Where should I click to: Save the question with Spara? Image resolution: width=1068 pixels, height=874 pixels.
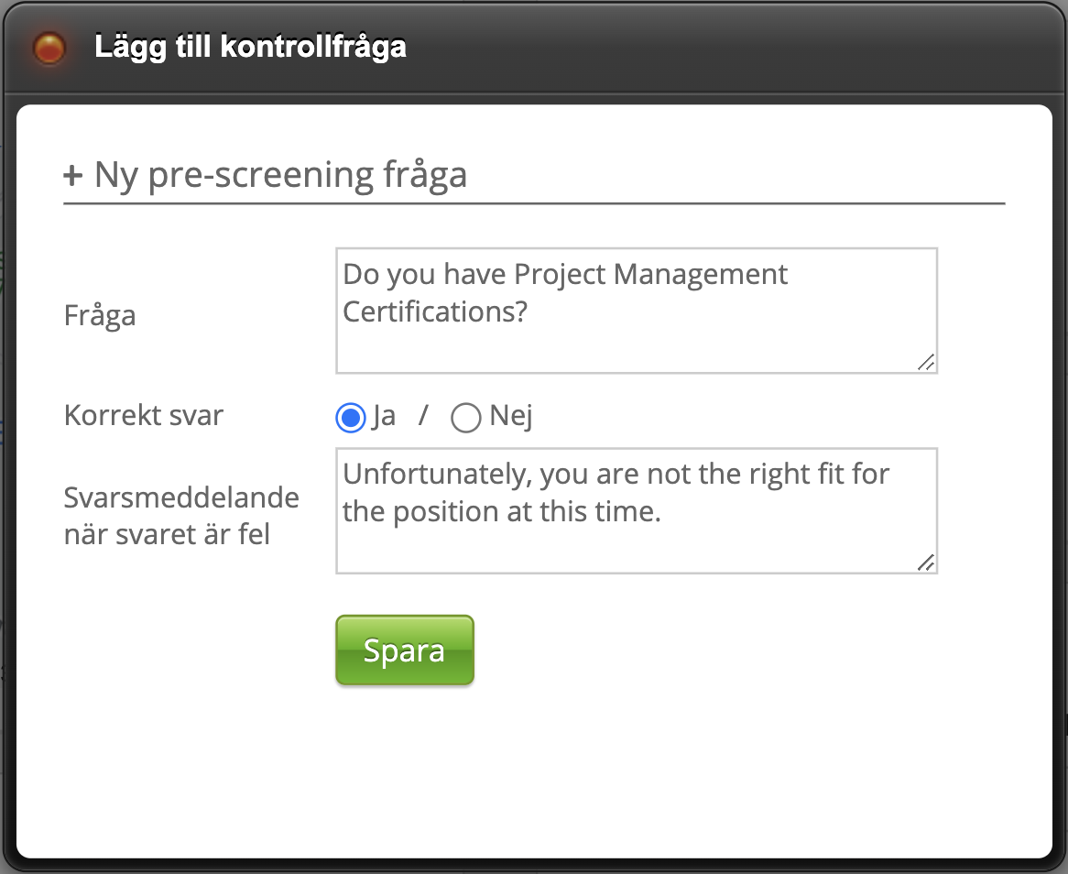[x=405, y=650]
